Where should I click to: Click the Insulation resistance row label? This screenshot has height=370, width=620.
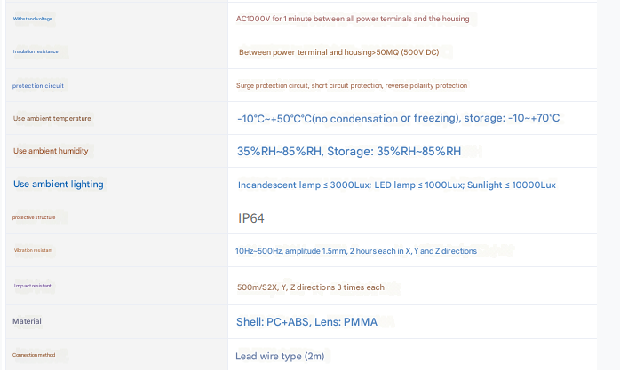[36, 51]
